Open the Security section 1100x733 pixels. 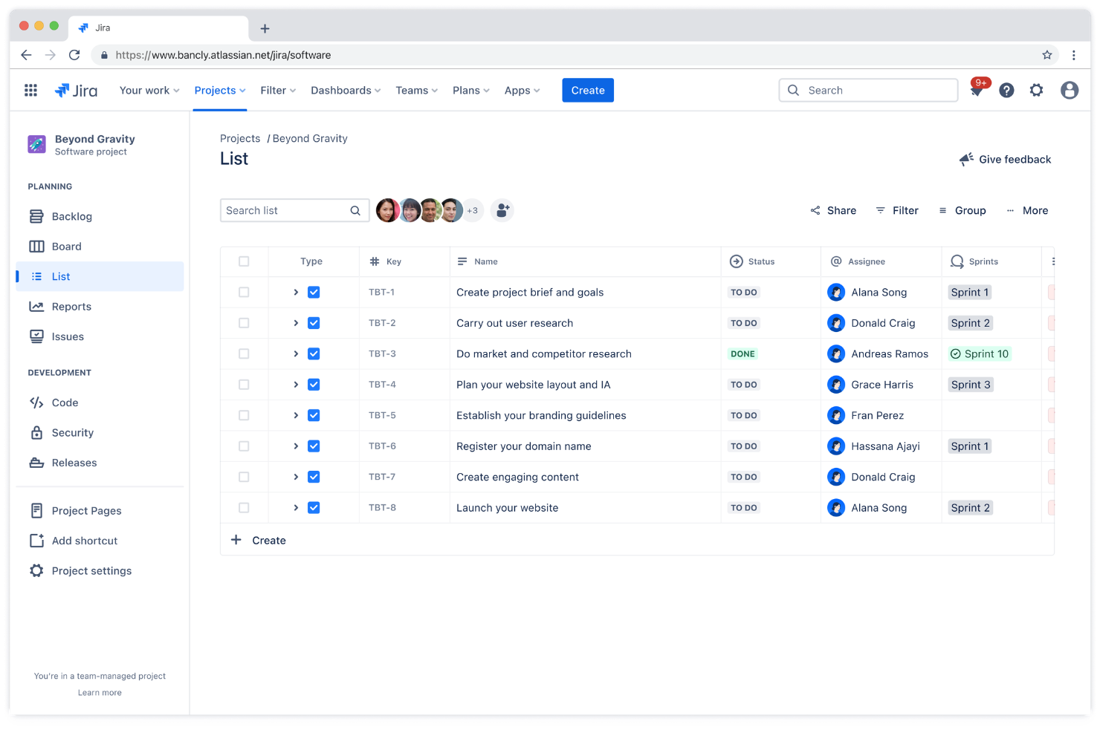pos(72,432)
